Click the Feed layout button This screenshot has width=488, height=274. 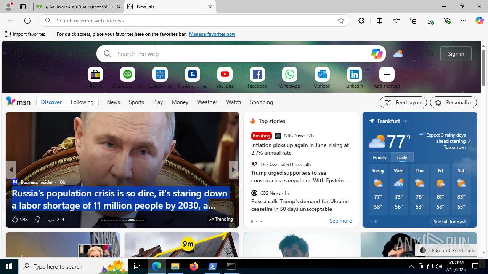click(x=403, y=102)
